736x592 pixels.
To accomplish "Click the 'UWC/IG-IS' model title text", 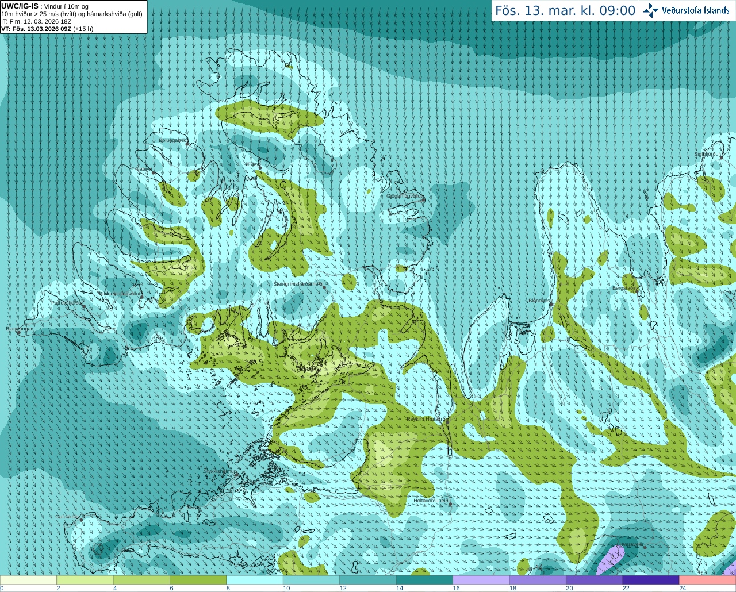I will (20, 6).
